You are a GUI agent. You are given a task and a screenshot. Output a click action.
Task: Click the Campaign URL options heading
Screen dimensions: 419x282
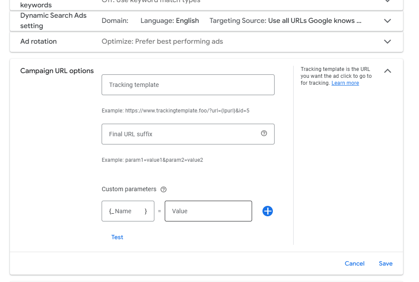(x=57, y=71)
